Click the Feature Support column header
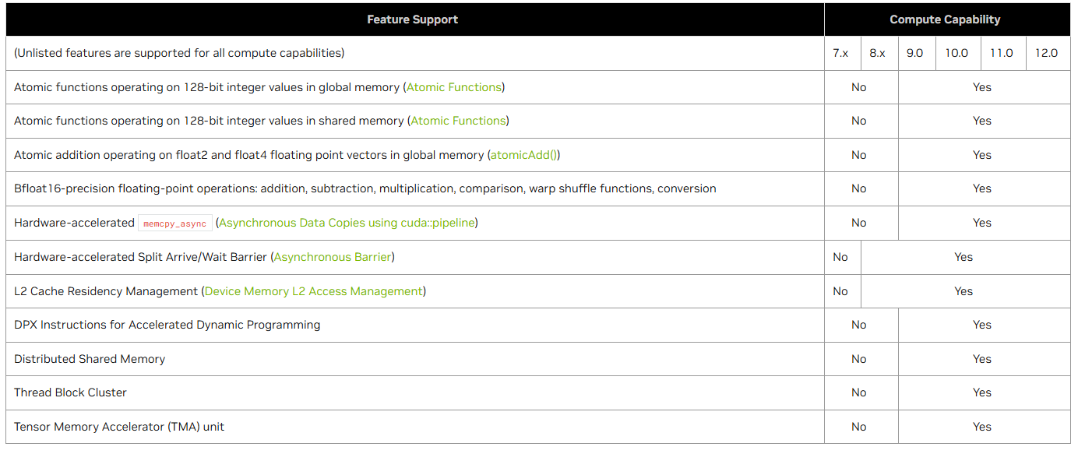Viewport: 1078px width, 454px height. 412,19
